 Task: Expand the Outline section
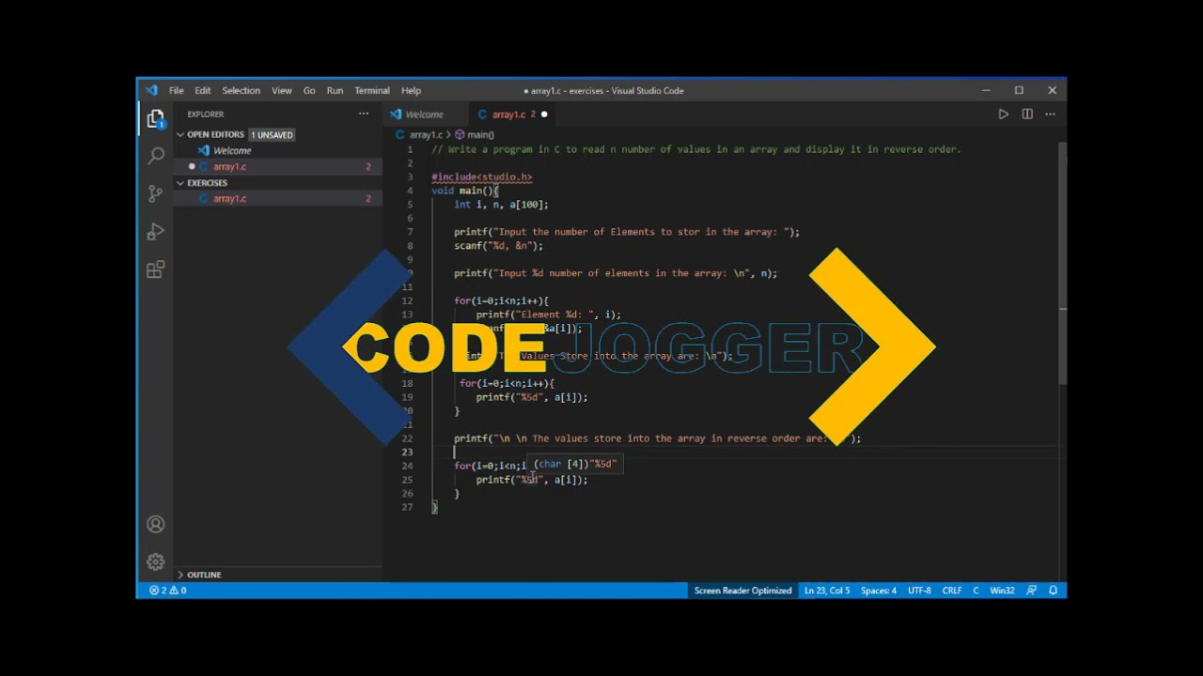[x=180, y=575]
